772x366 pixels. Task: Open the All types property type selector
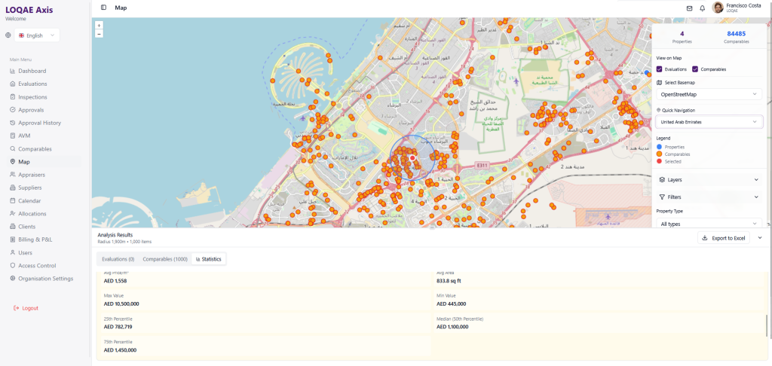coord(708,224)
